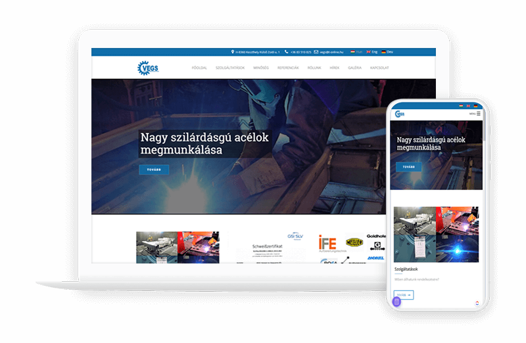Screen dimensions: 526x343
Task: Click the VEGS gear logo on desktop
Action: click(148, 68)
